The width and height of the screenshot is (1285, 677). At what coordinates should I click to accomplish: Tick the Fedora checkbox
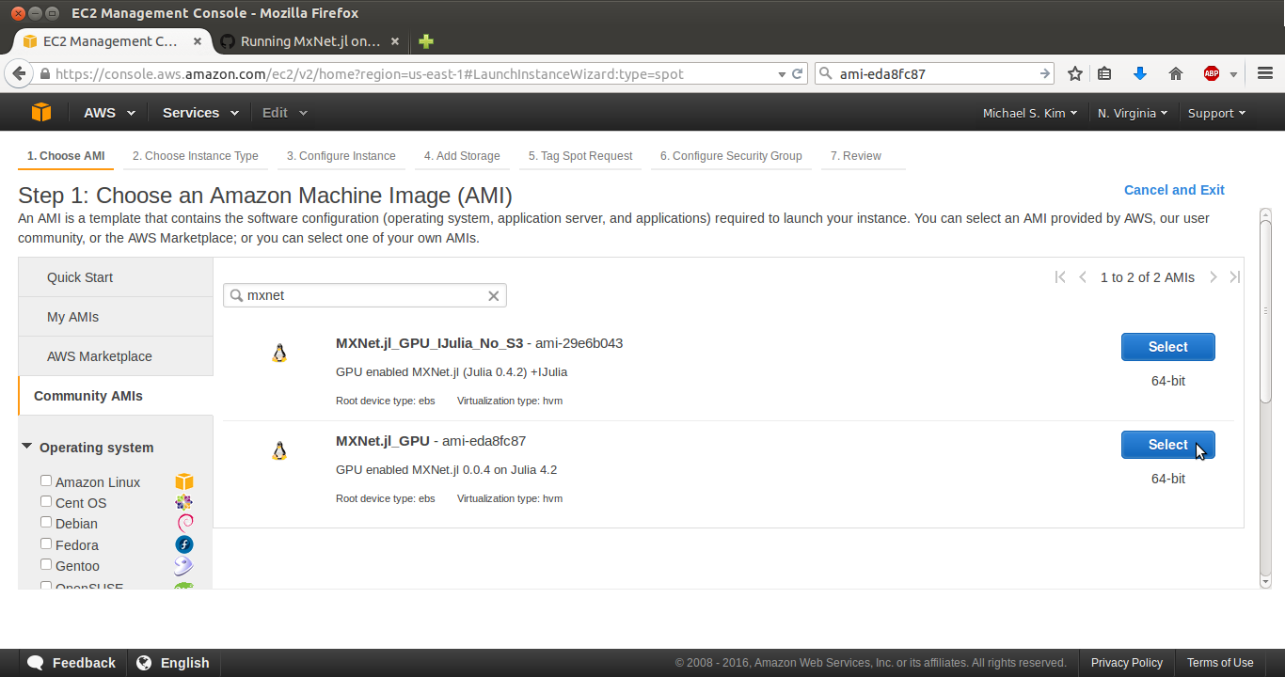click(x=46, y=543)
